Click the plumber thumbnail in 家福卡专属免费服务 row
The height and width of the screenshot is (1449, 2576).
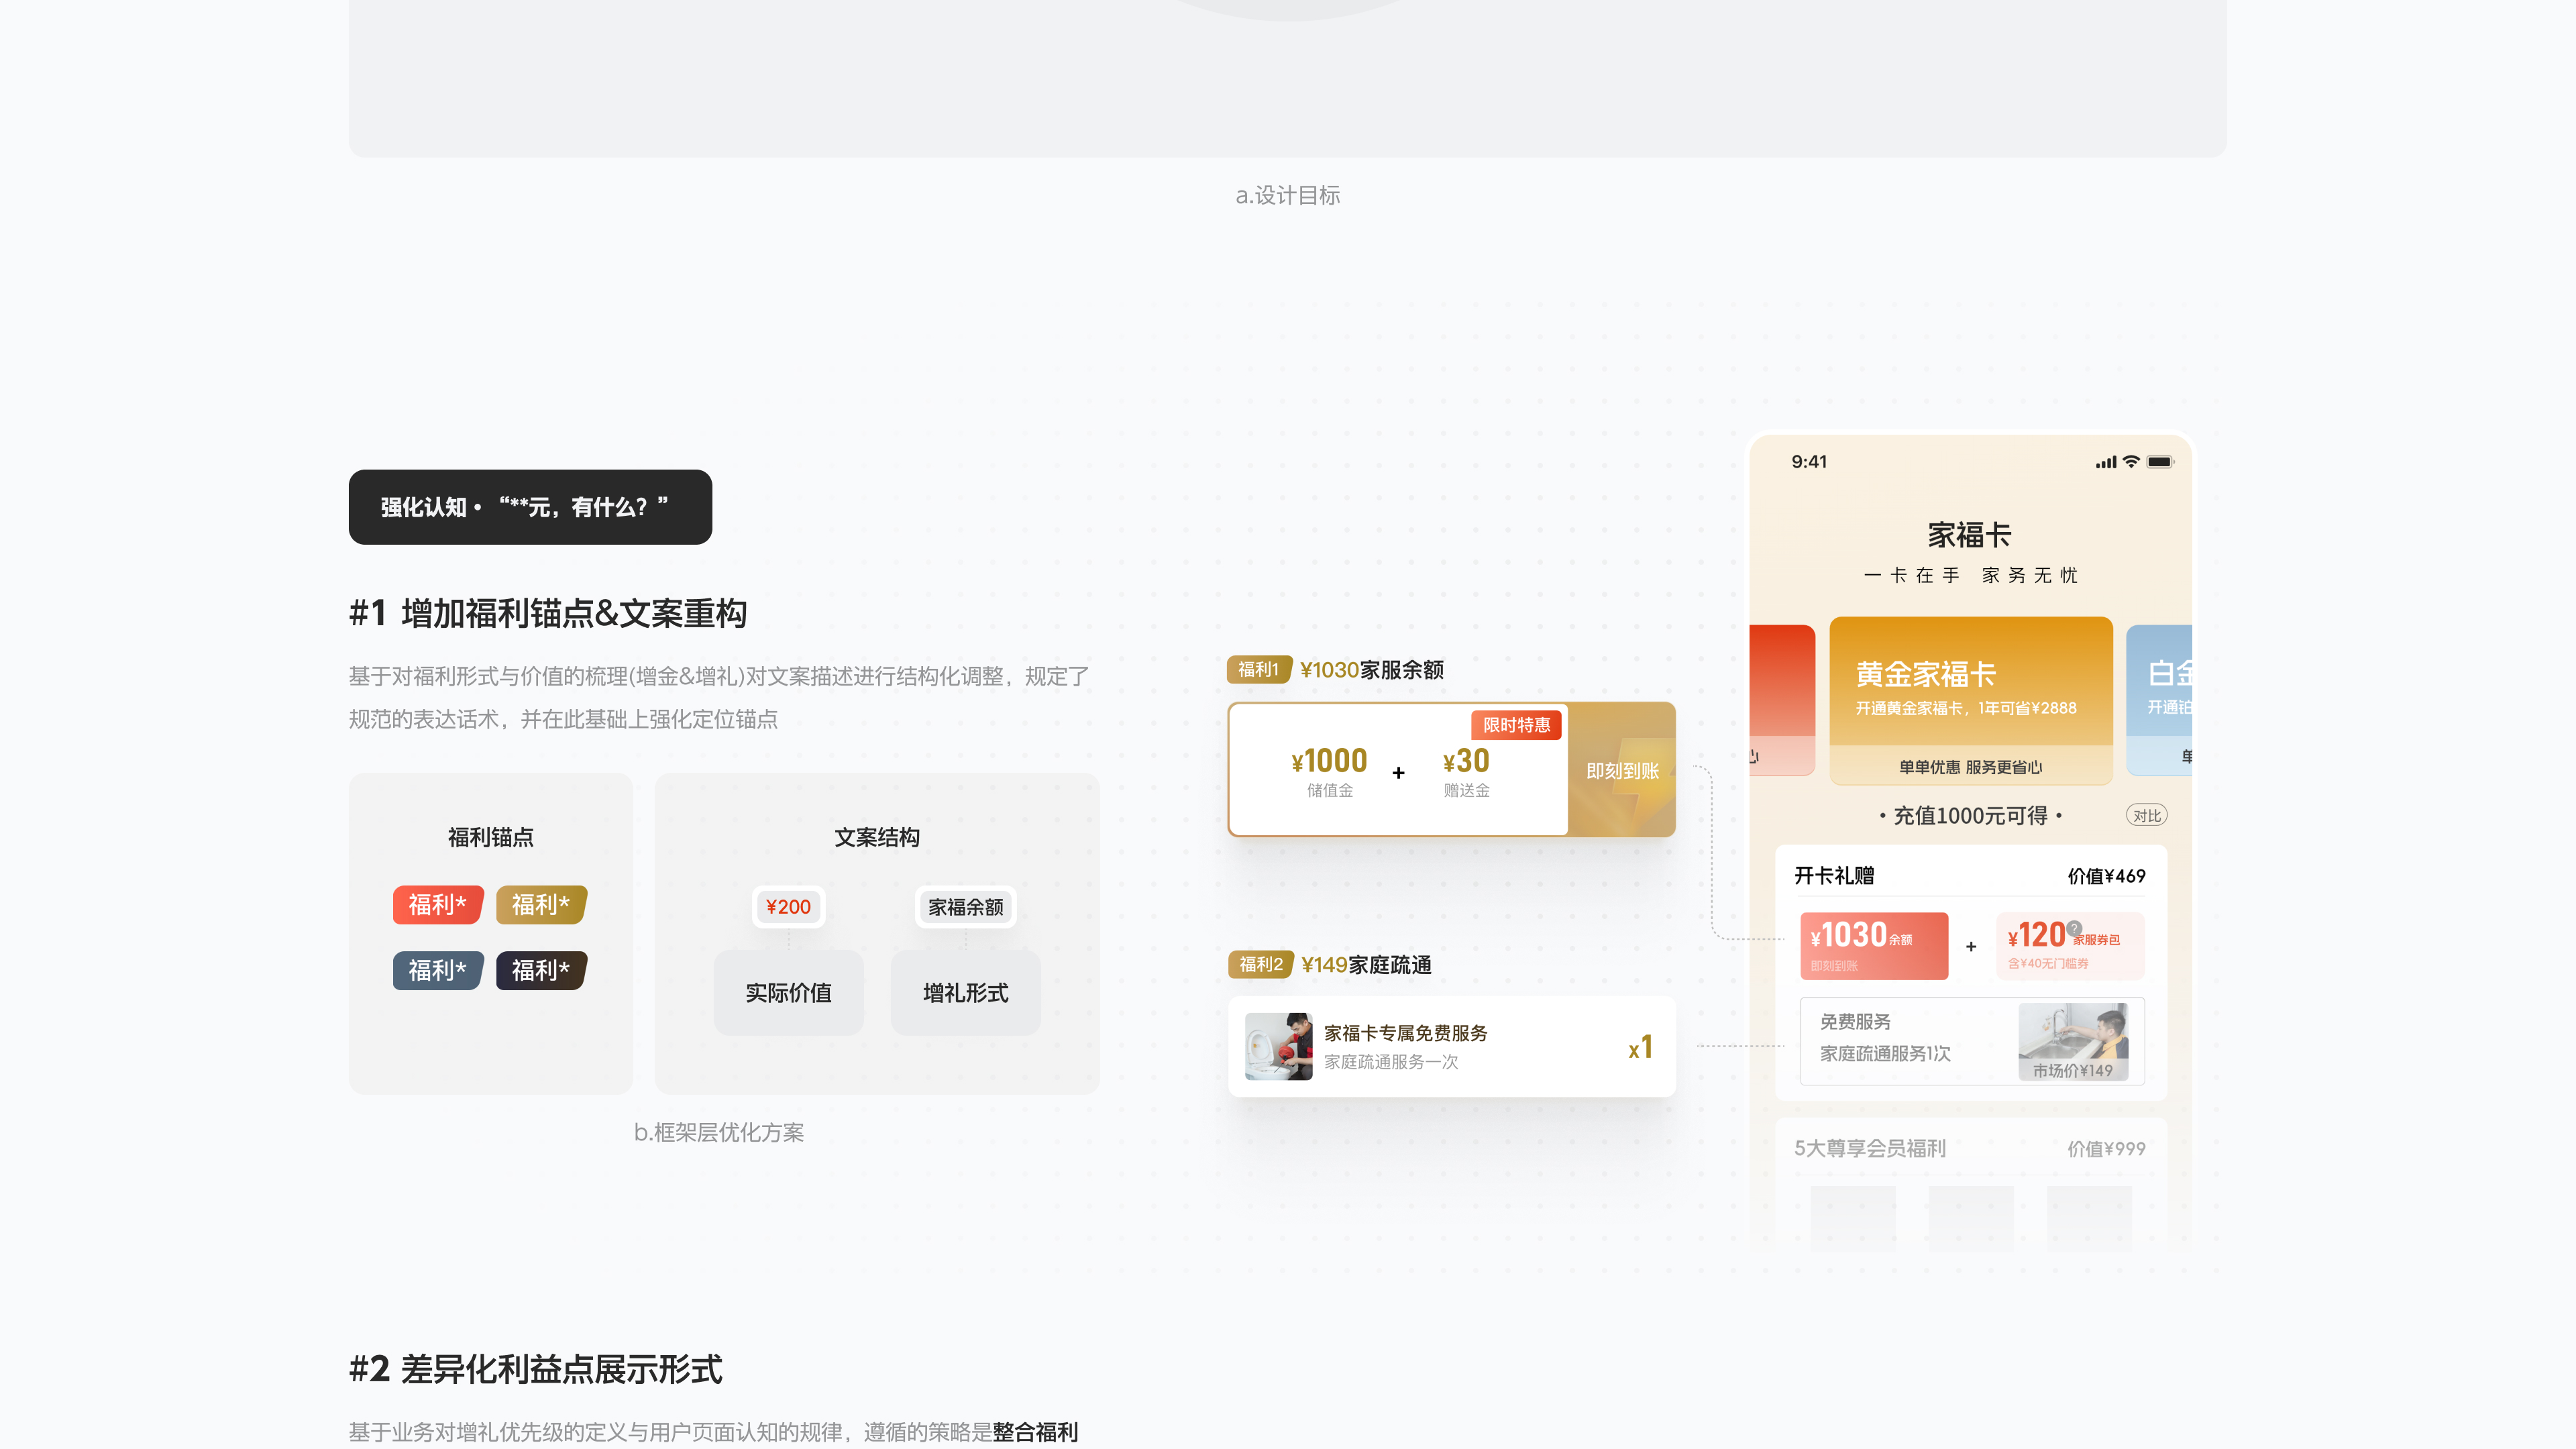(1278, 1046)
